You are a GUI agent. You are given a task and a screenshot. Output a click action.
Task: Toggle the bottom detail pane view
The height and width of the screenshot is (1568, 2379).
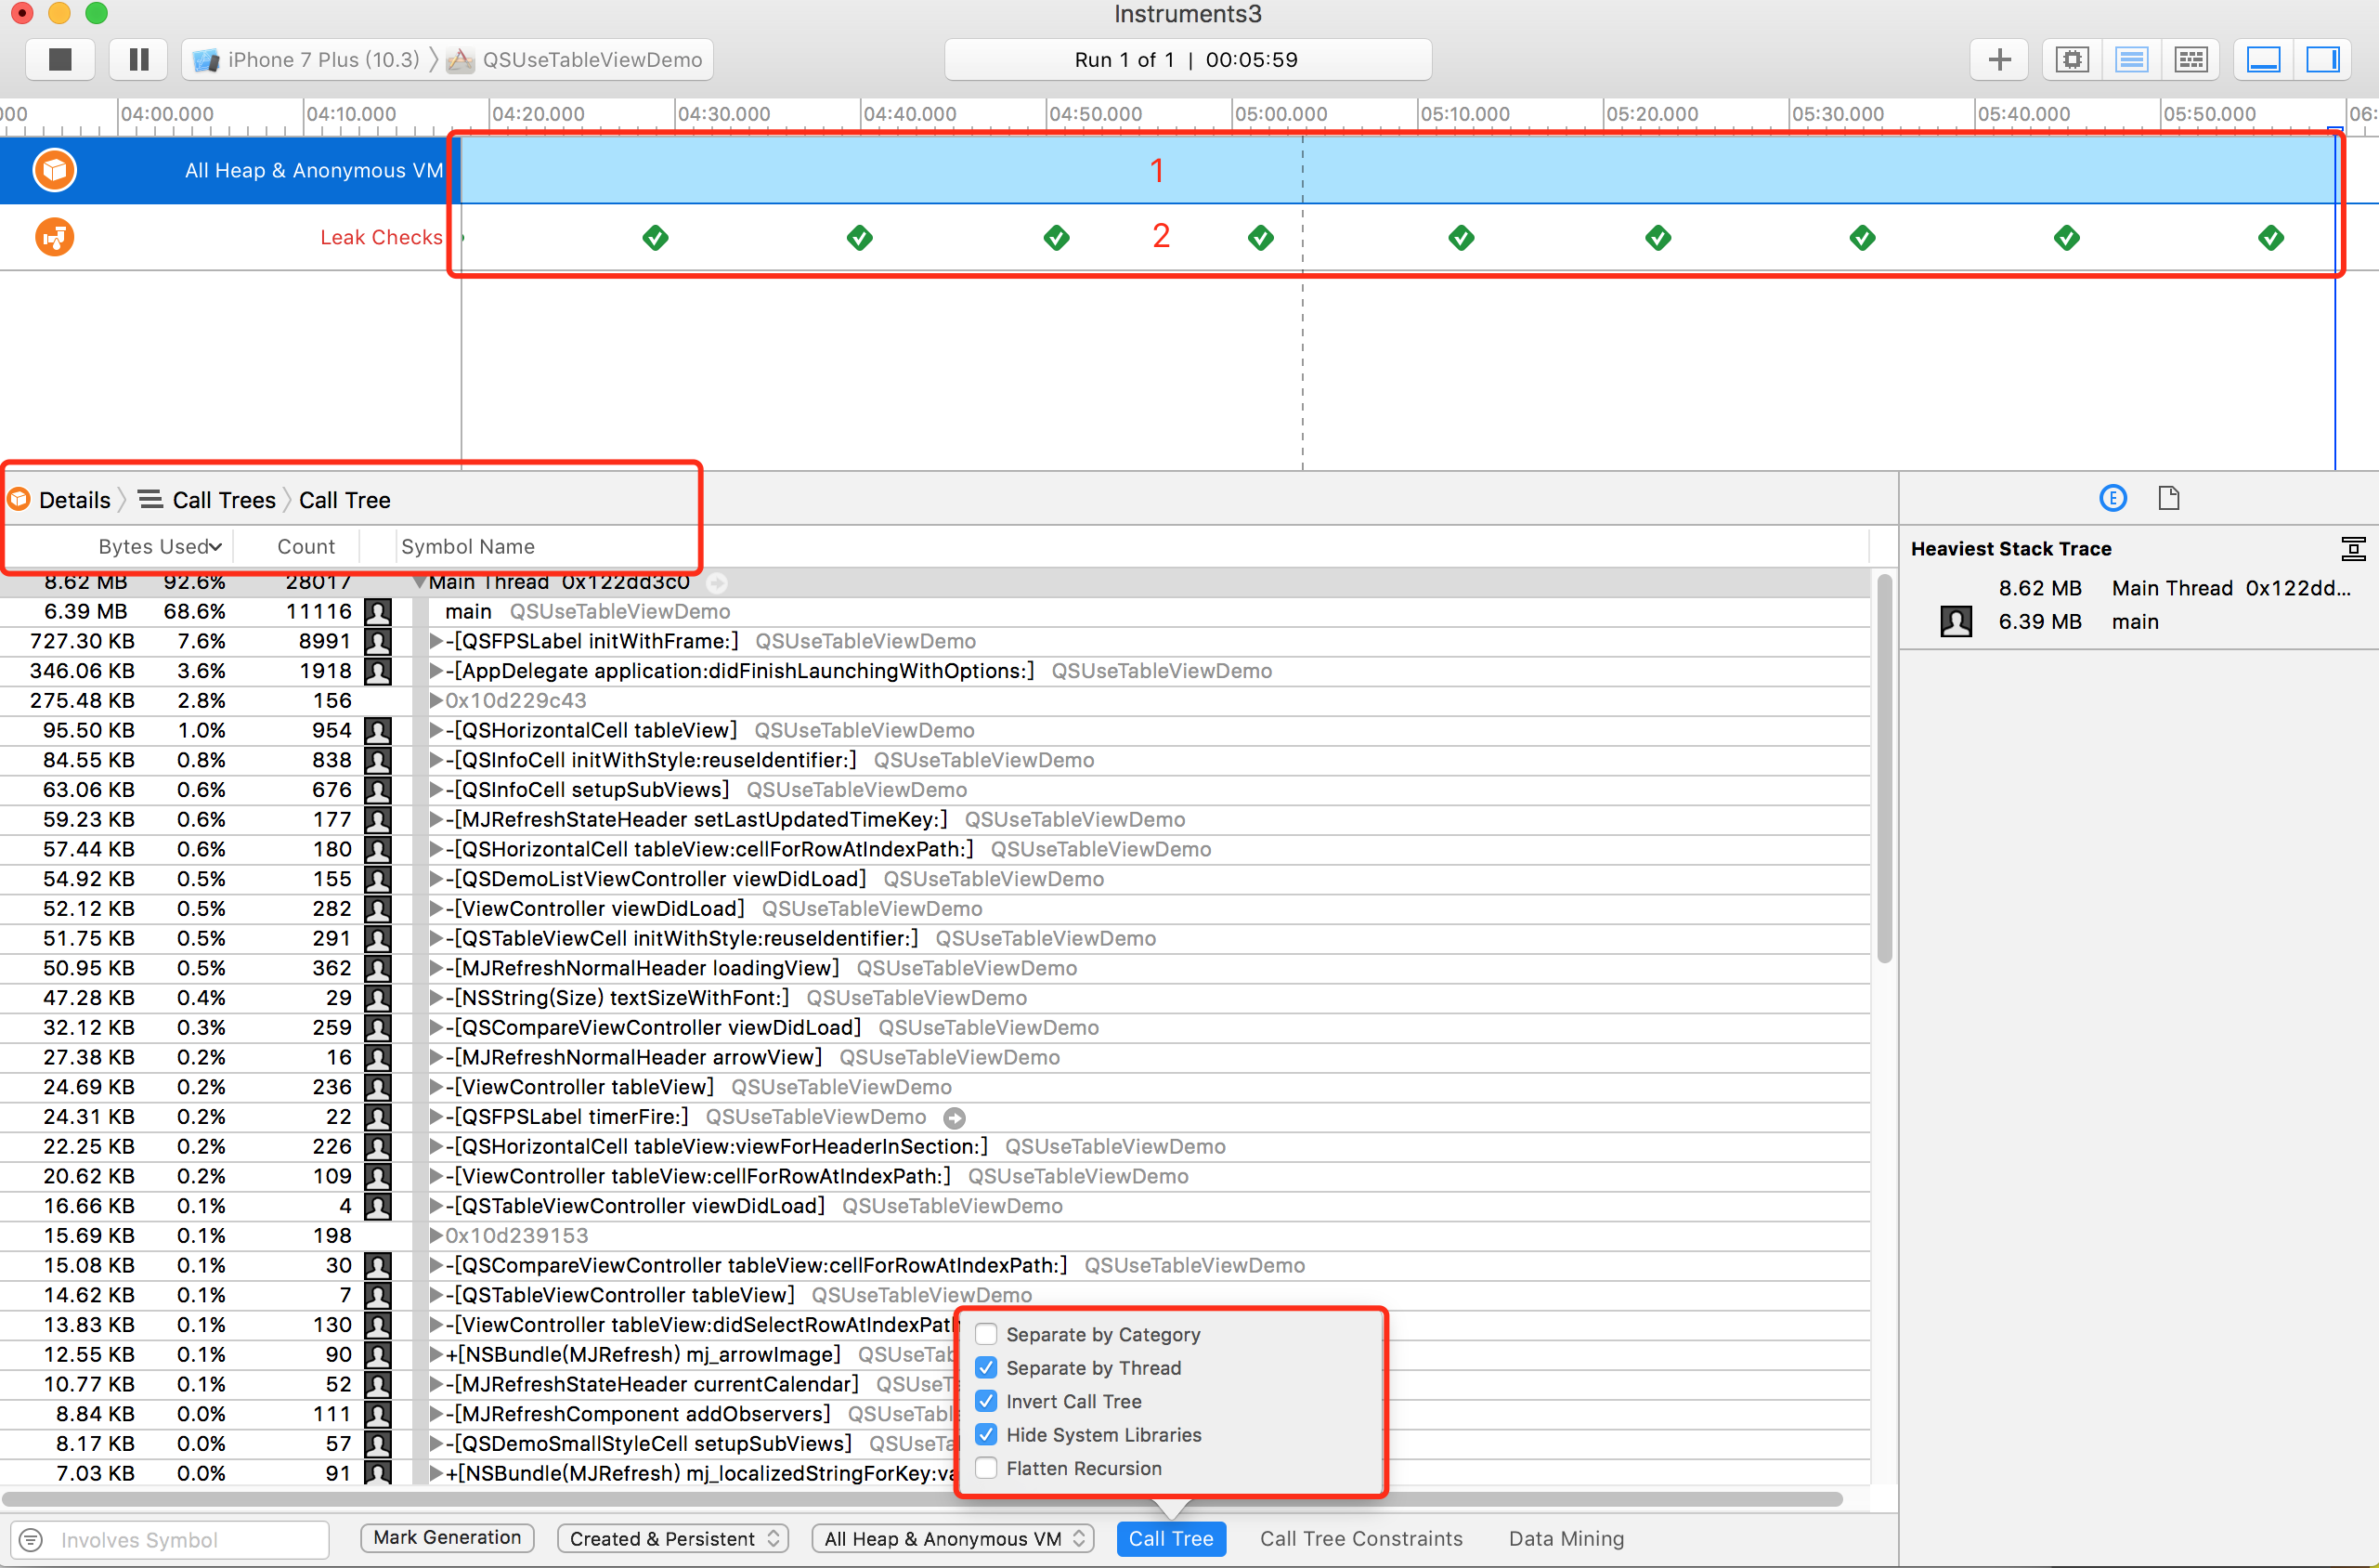pyautogui.click(x=2262, y=60)
